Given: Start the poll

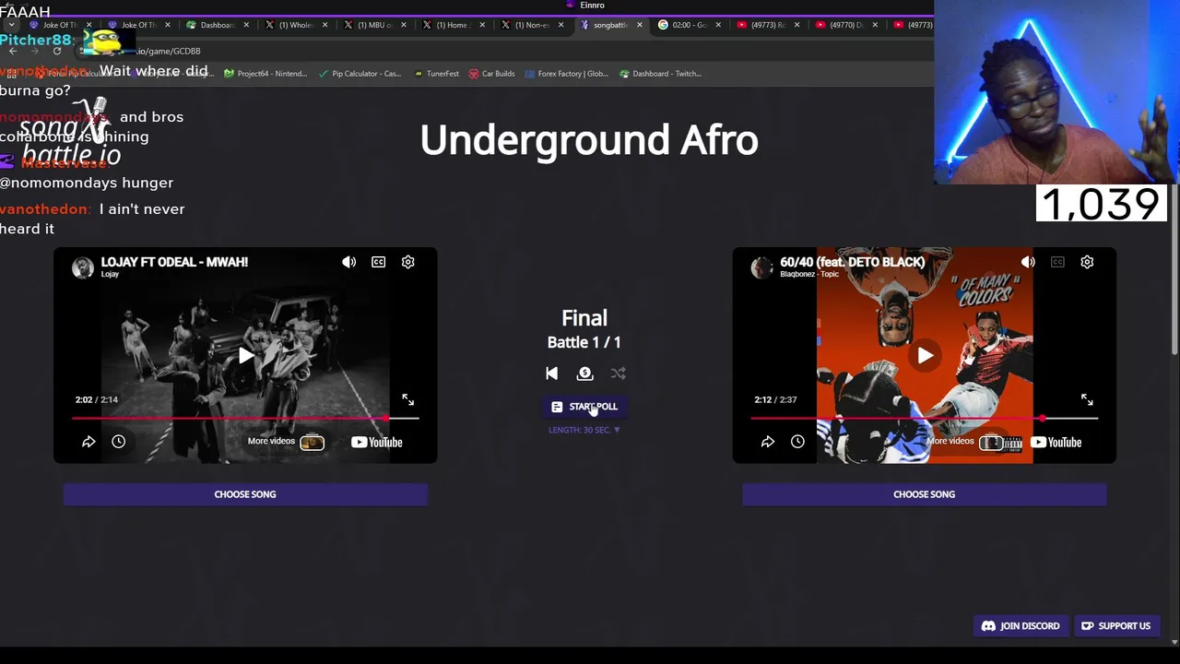Looking at the screenshot, I should tap(584, 407).
